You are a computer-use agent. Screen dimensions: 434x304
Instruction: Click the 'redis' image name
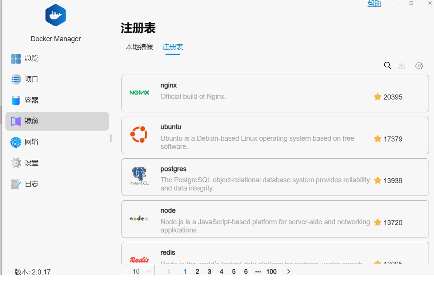tap(168, 252)
